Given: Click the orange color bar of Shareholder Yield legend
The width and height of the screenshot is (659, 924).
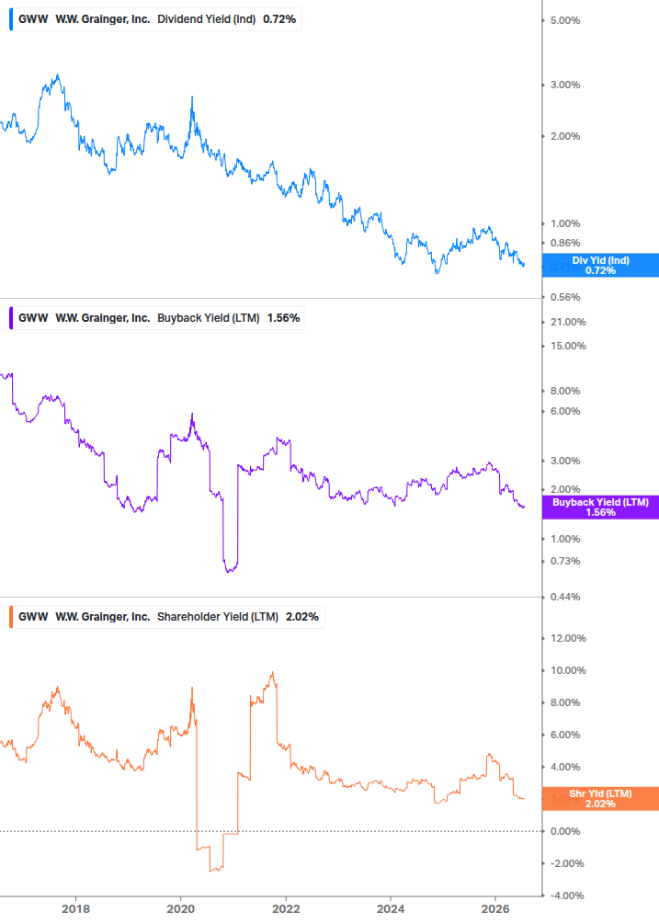Looking at the screenshot, I should click(x=11, y=617).
